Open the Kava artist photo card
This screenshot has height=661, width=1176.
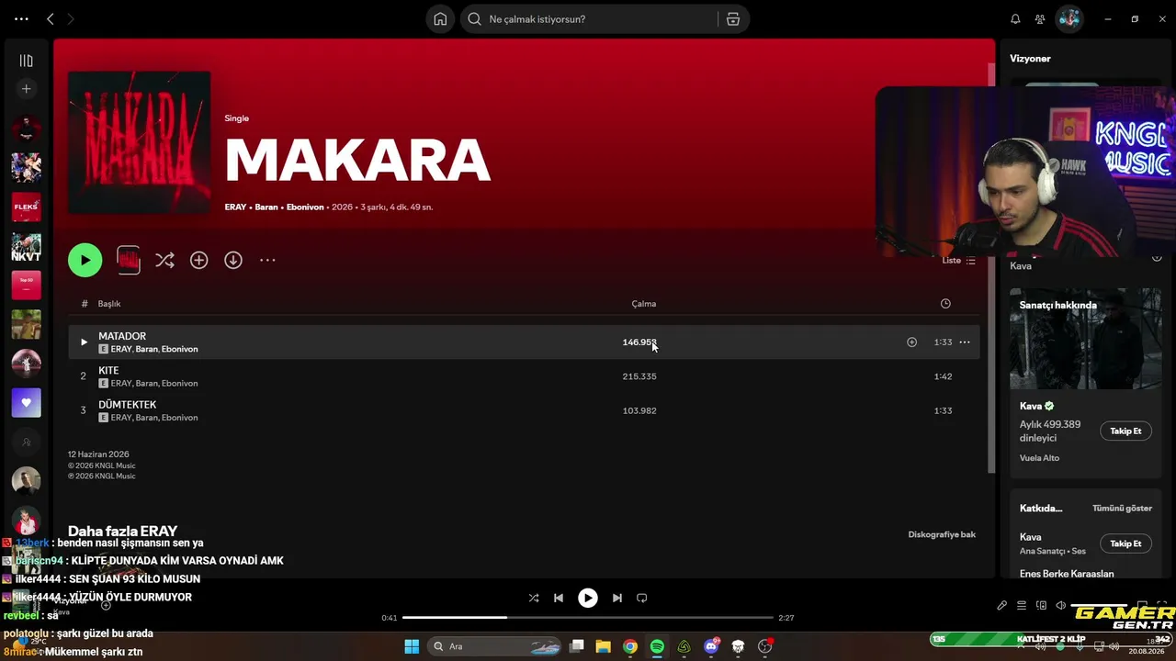pyautogui.click(x=1086, y=339)
